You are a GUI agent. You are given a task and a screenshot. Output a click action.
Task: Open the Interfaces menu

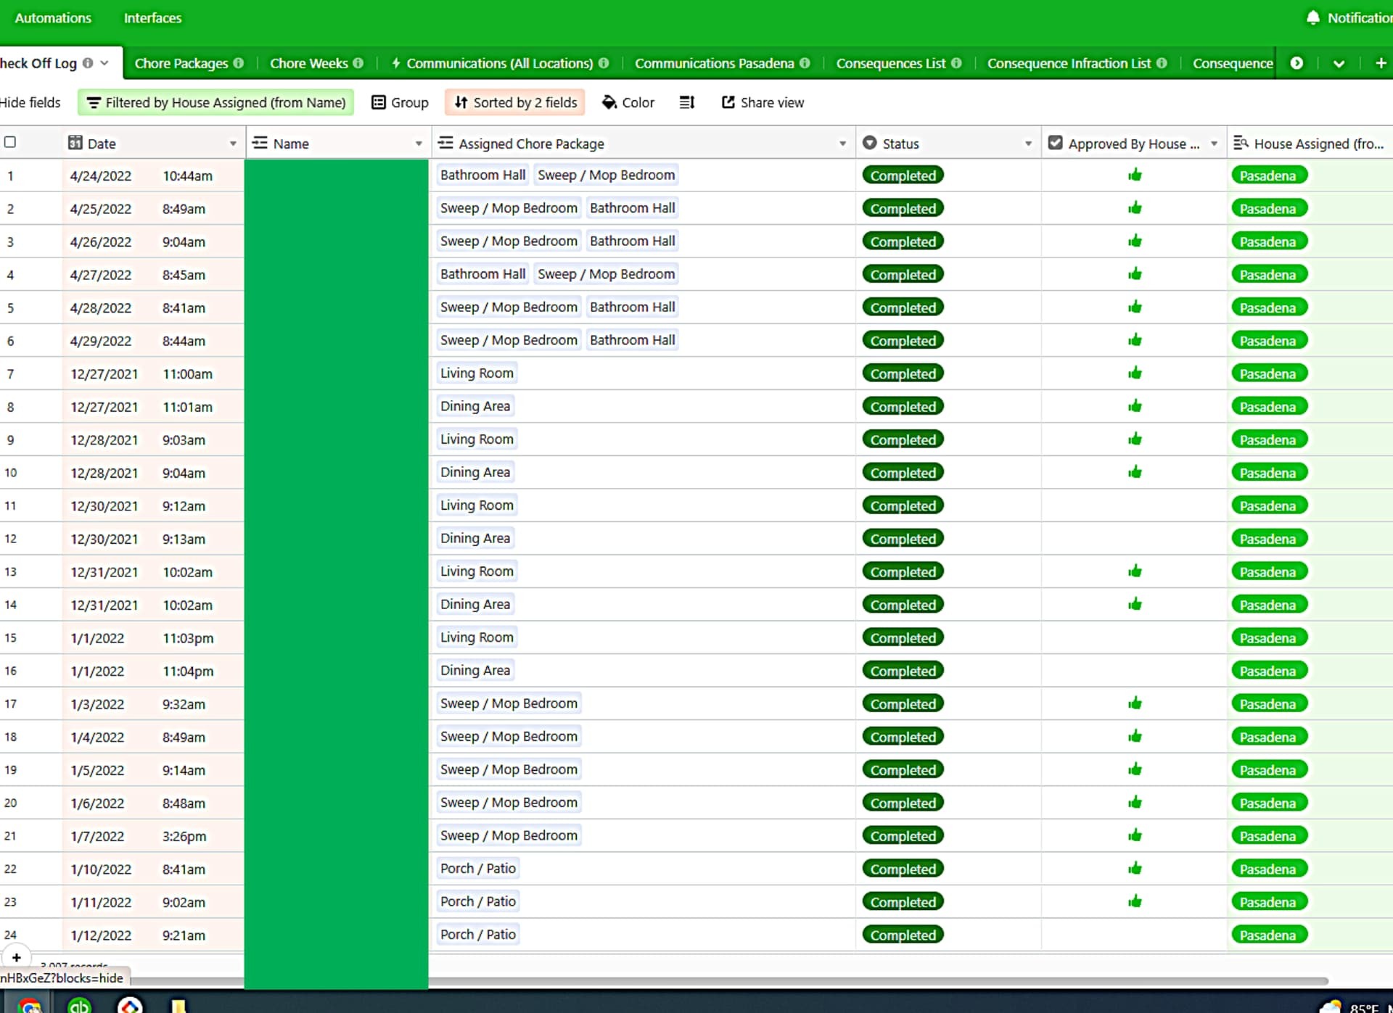152,18
